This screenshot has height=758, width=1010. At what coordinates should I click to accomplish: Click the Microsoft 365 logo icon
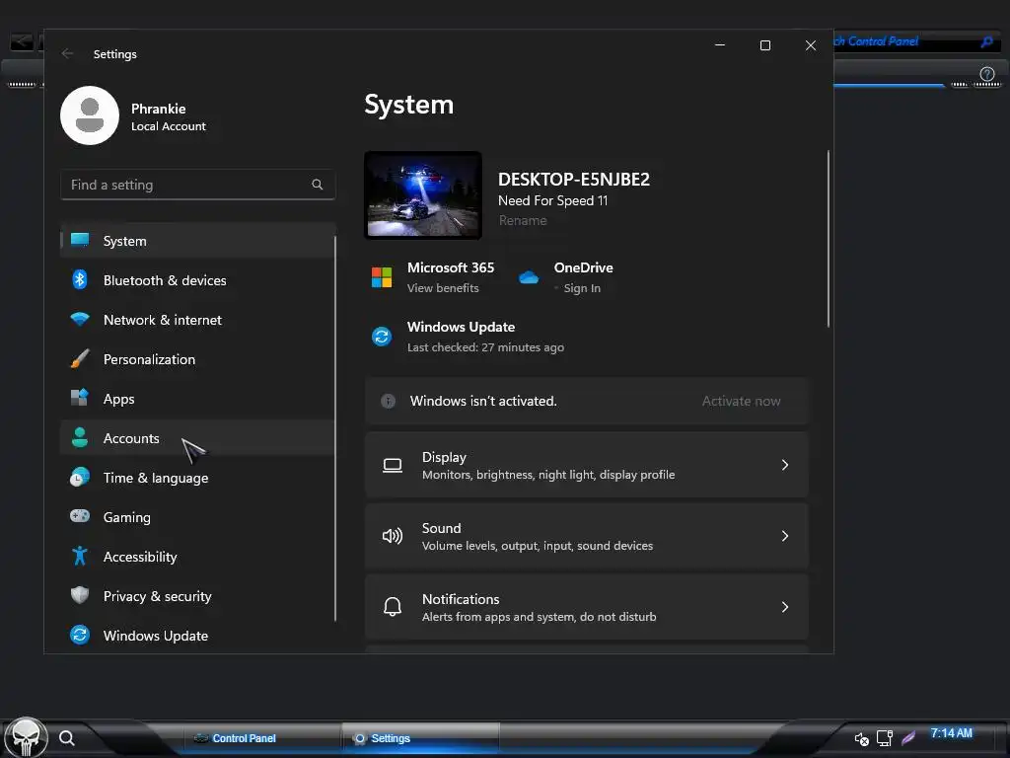click(x=382, y=277)
